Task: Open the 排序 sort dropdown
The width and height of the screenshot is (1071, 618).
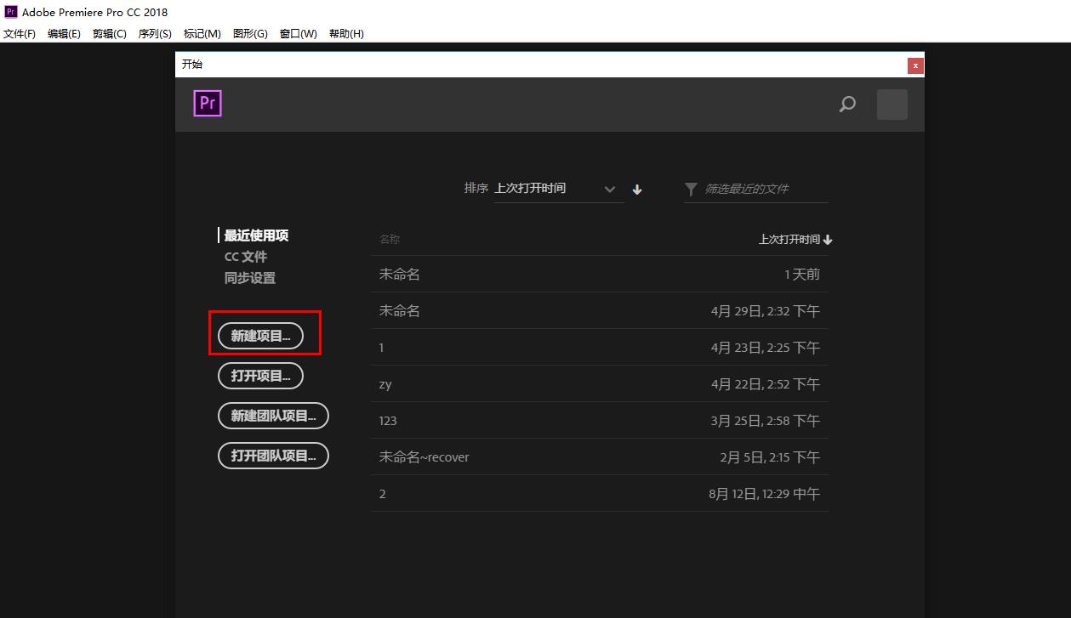Action: [558, 189]
